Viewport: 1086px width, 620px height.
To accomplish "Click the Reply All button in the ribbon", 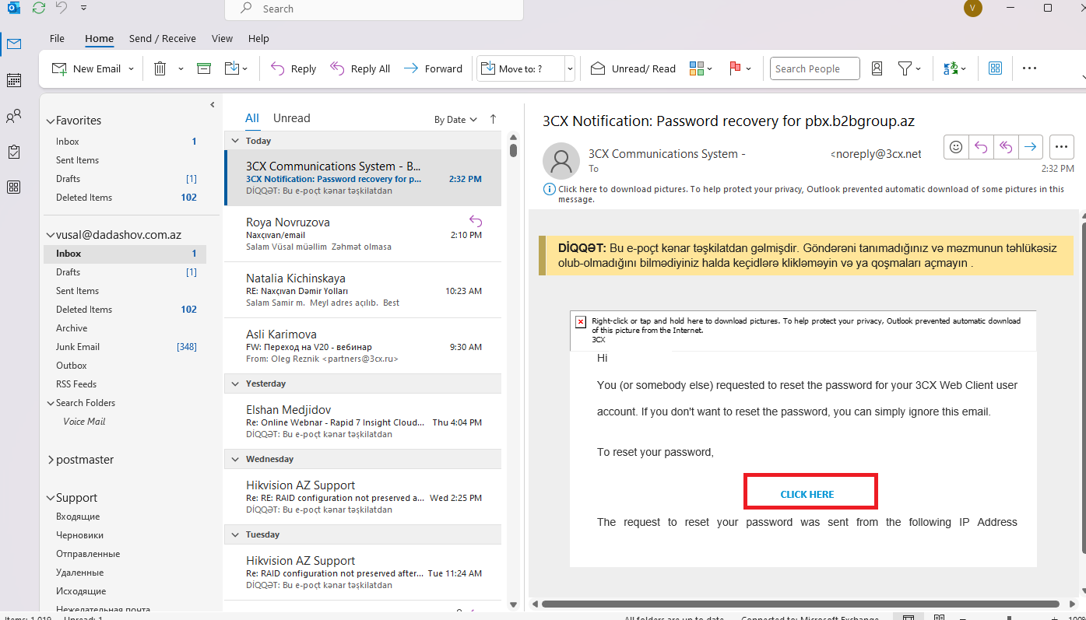I will click(x=360, y=68).
